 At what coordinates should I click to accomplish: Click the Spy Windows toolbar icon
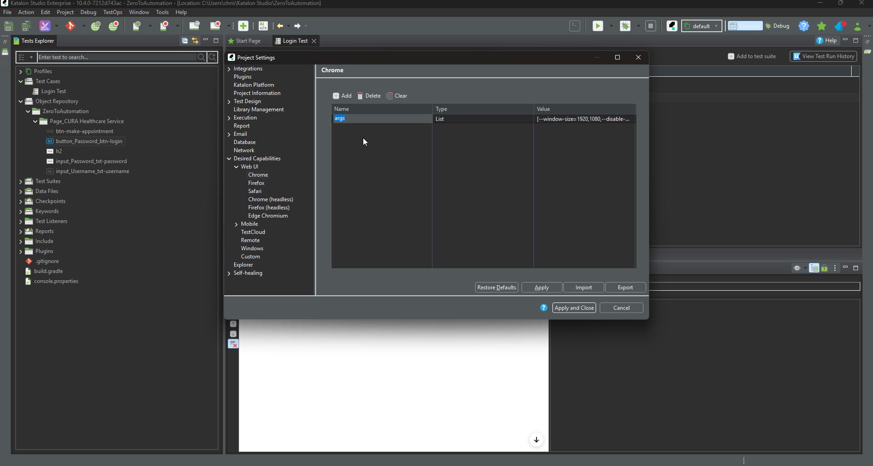tap(194, 26)
